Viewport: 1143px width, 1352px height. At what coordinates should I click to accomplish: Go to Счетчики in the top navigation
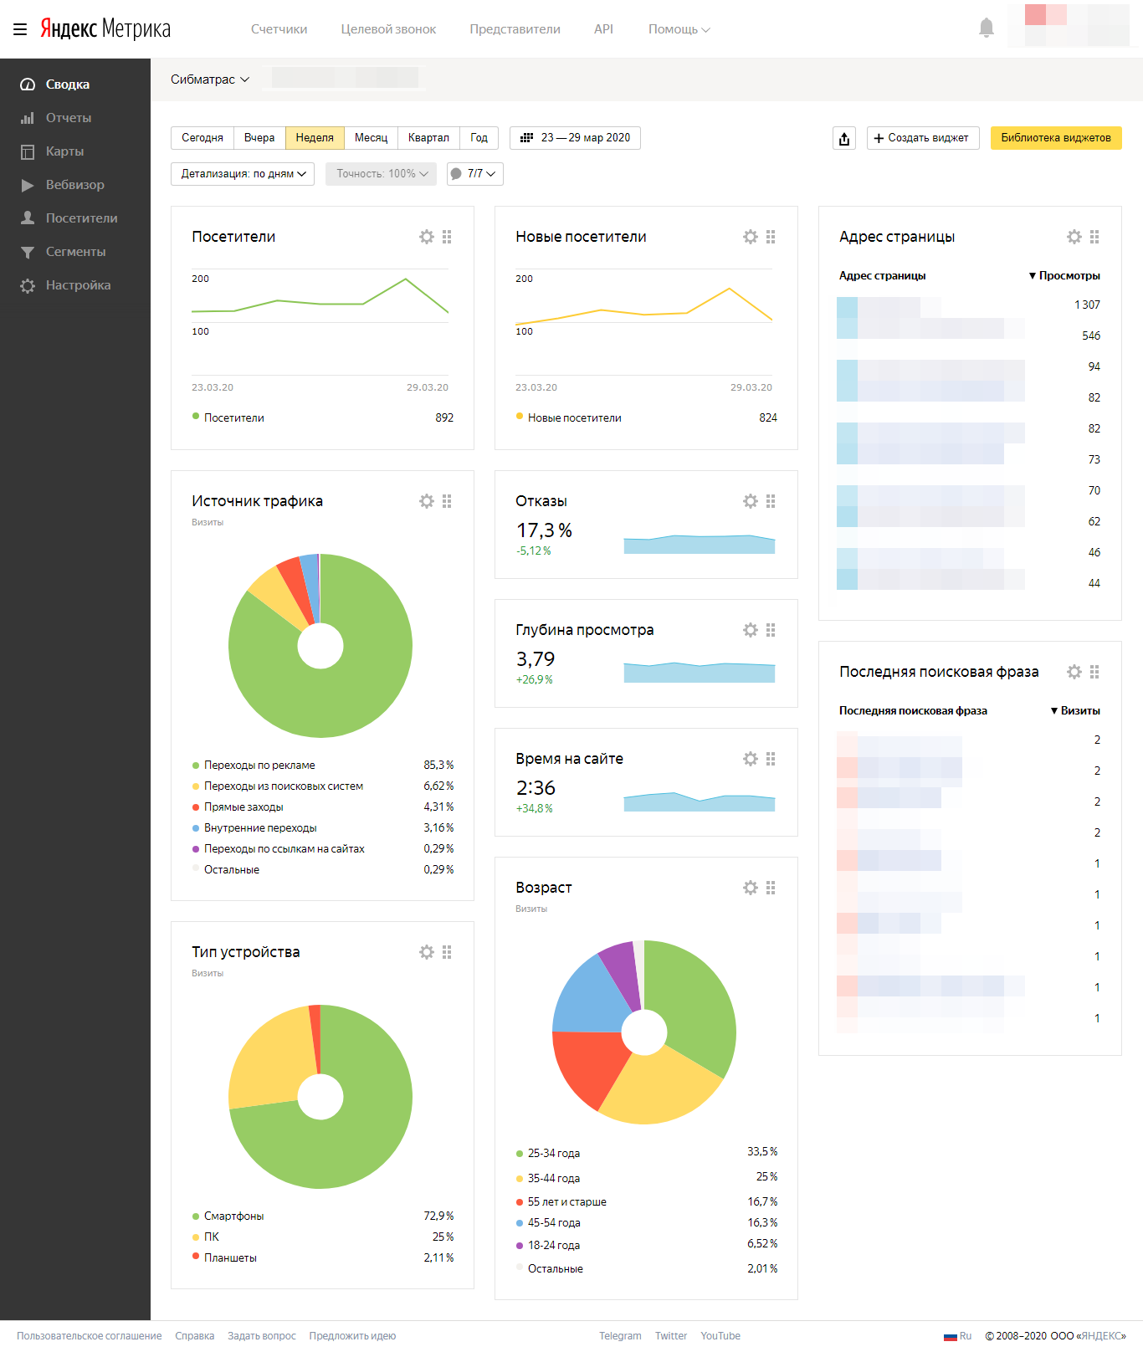pos(279,29)
